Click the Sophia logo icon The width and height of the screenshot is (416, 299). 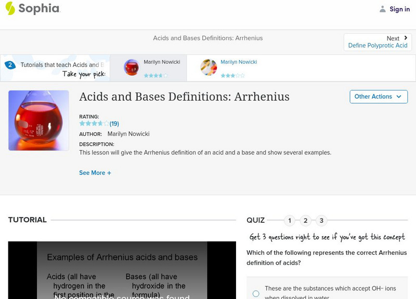pos(10,8)
